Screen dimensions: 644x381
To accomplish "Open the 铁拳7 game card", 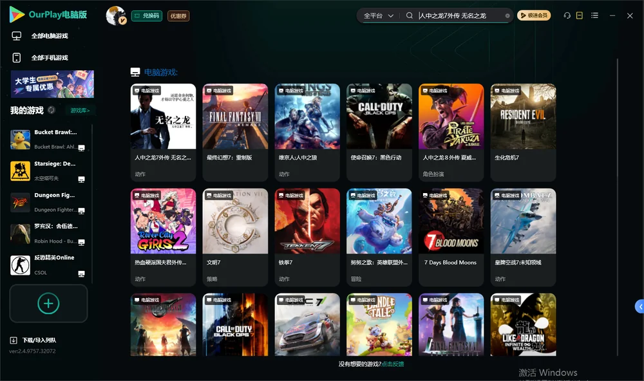I will click(x=307, y=237).
